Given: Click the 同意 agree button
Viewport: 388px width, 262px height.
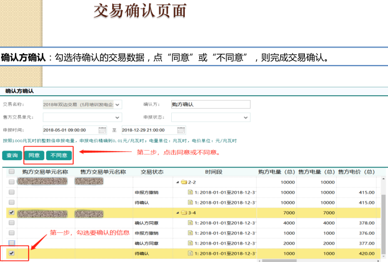Looking at the screenshot, I should [x=34, y=155].
